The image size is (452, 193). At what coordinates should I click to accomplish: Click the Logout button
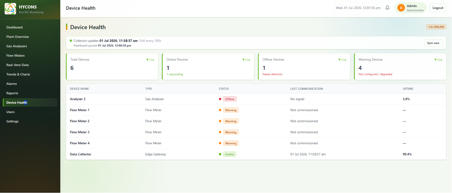tap(438, 8)
